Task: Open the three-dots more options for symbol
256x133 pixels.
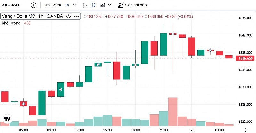Action: (76, 16)
